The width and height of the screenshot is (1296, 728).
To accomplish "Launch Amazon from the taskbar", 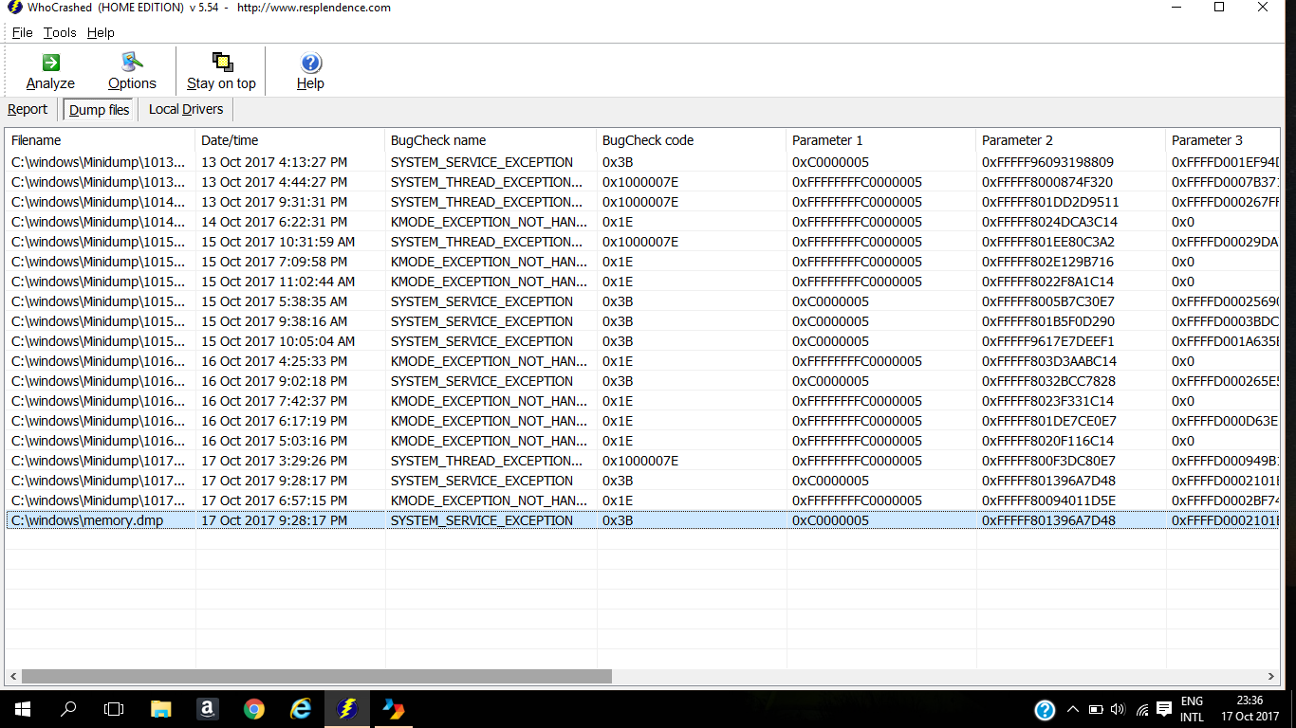I will pyautogui.click(x=208, y=709).
